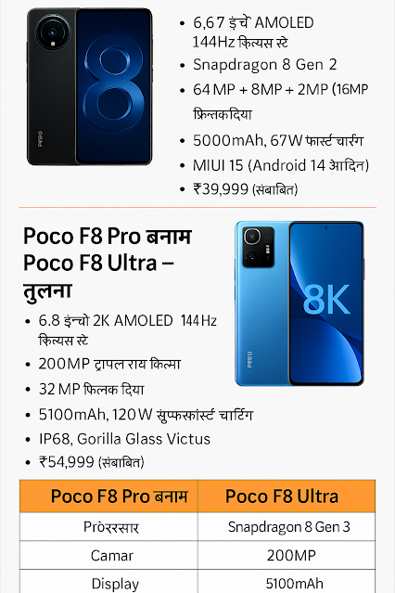Click the MIUI 15 Android 14 bullet
This screenshot has height=593, width=395.
coord(281,165)
